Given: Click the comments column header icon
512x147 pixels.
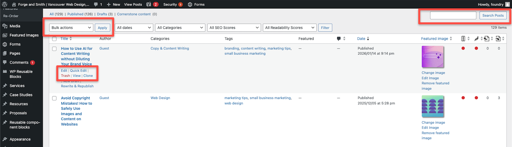Looking at the screenshot, I should point(339,39).
